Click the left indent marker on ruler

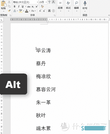point(48,21)
